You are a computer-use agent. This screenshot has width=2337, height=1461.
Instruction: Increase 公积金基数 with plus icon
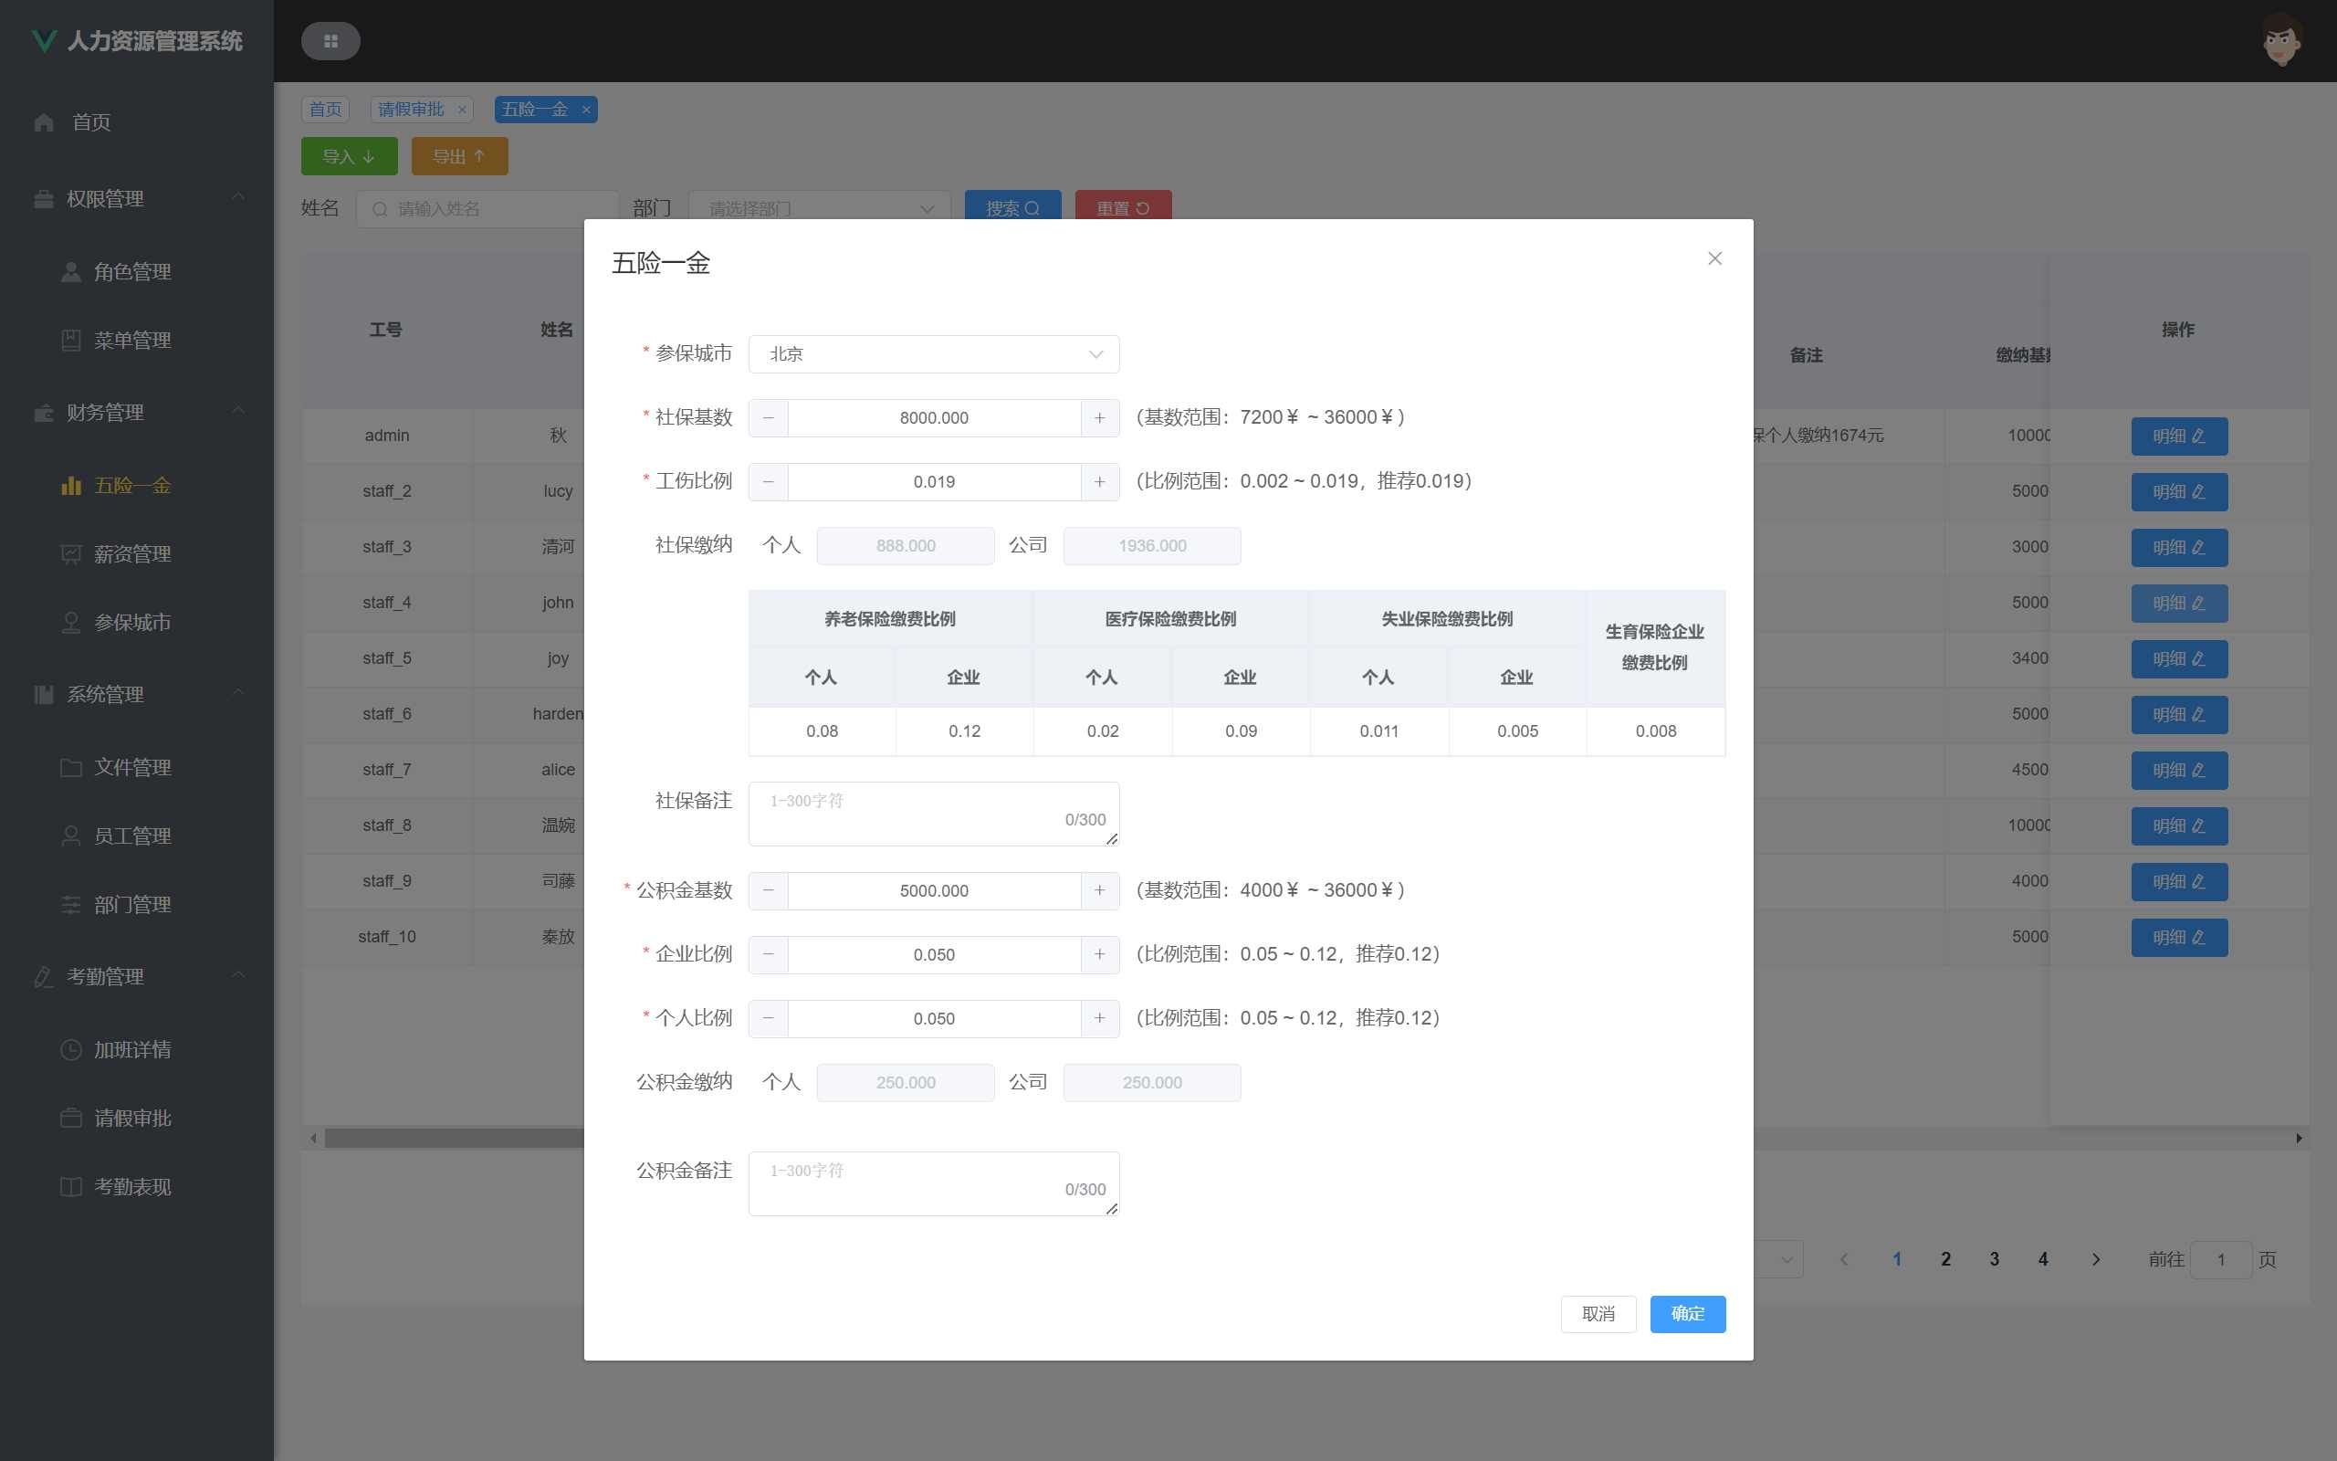click(x=1099, y=891)
